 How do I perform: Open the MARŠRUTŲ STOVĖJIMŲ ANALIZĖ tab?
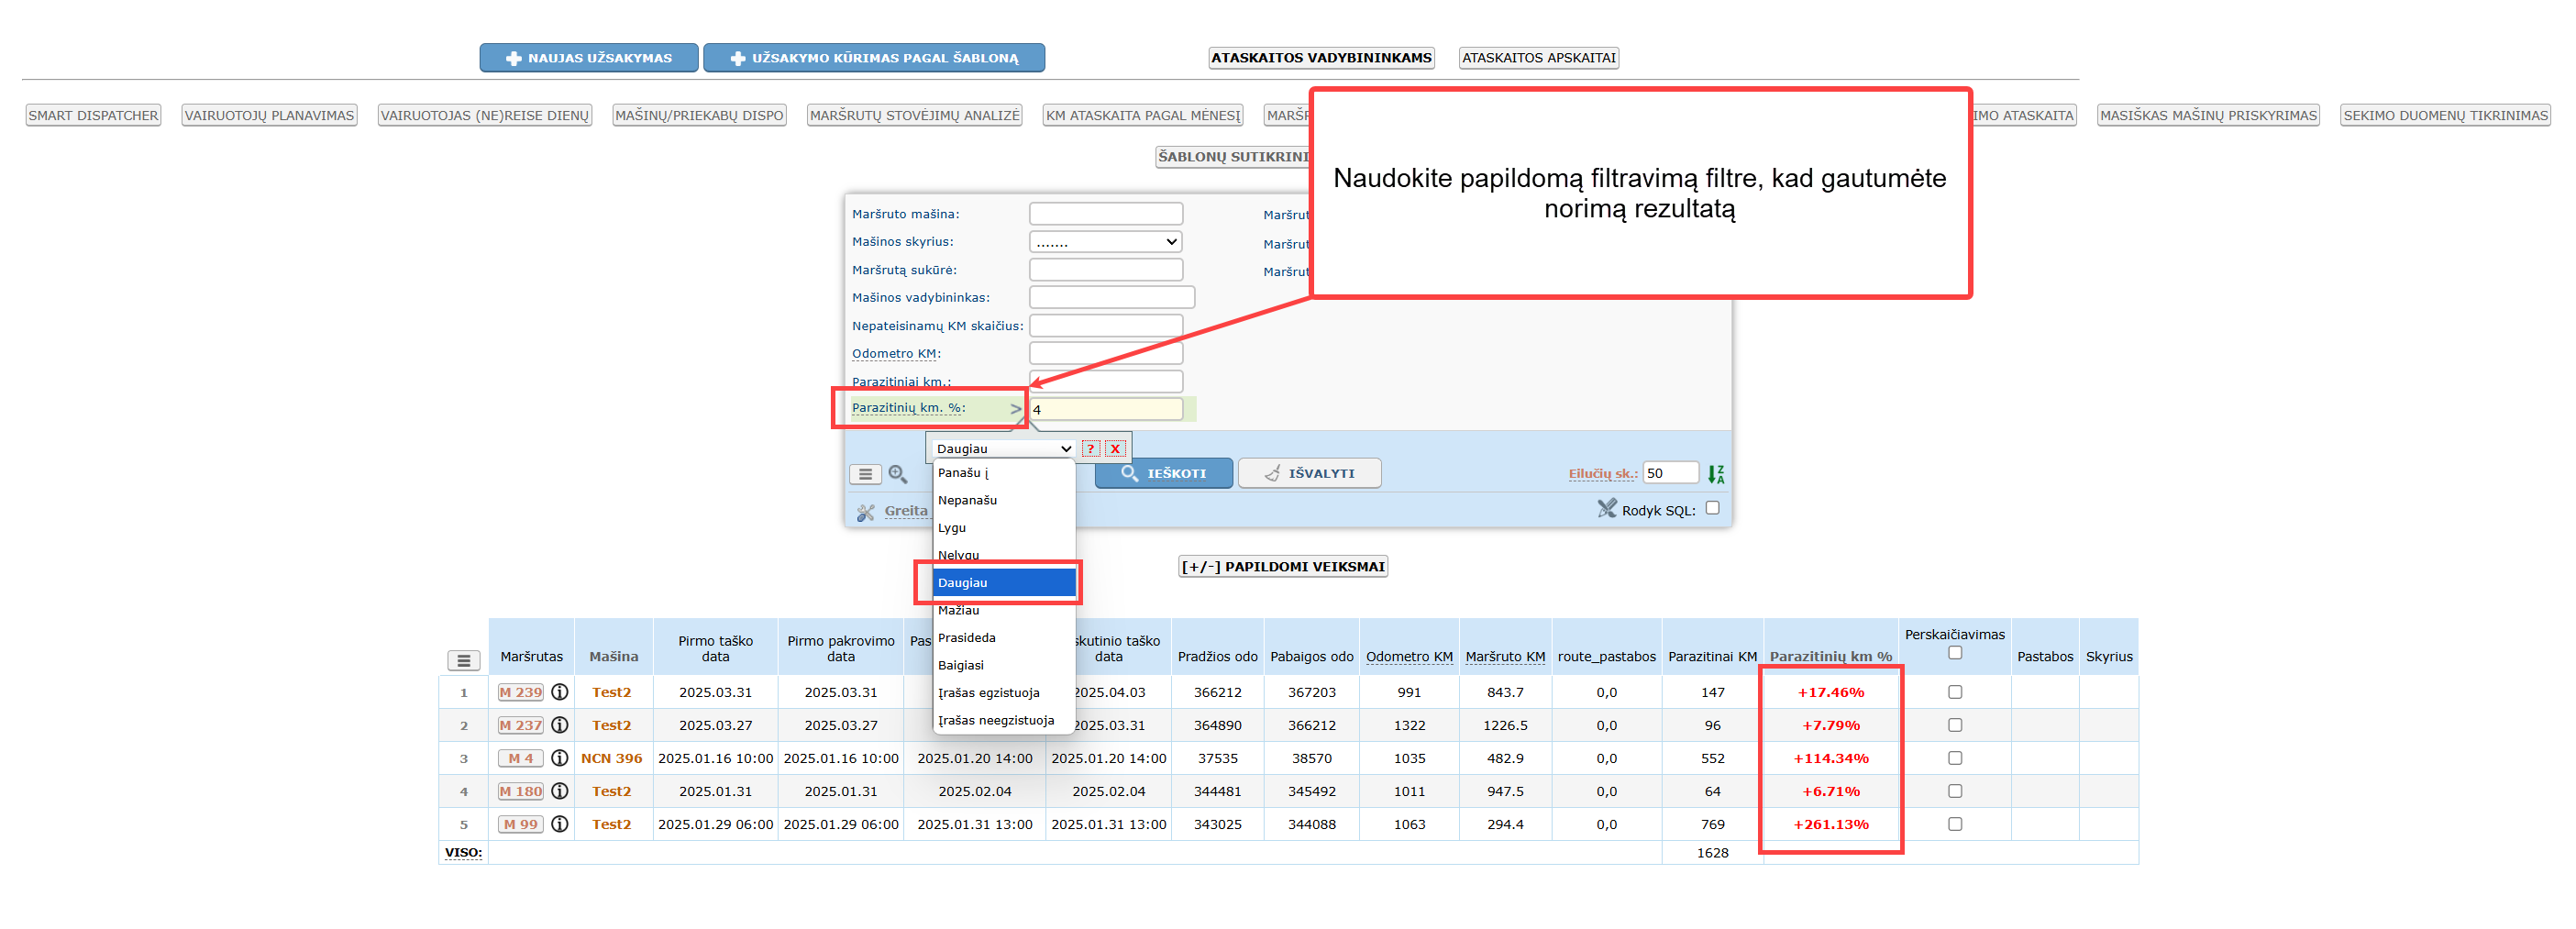pyautogui.click(x=914, y=116)
